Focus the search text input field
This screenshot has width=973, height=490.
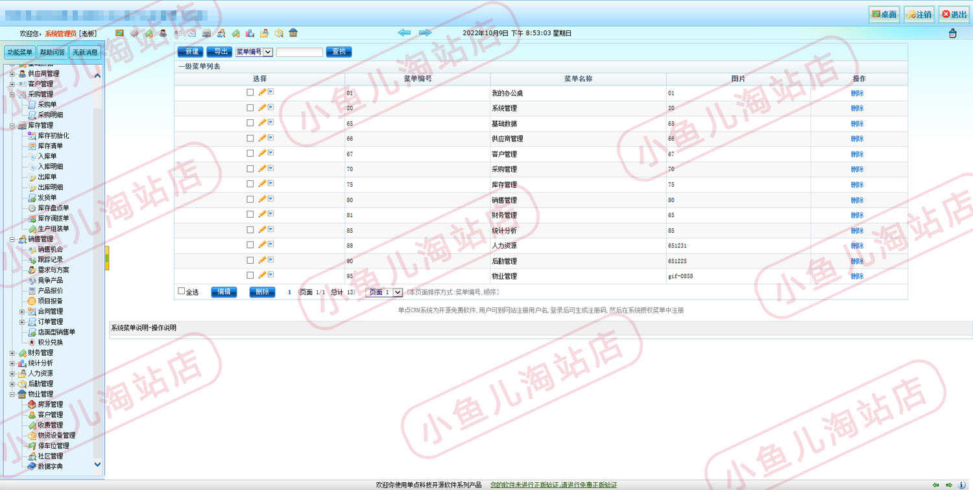pos(300,52)
